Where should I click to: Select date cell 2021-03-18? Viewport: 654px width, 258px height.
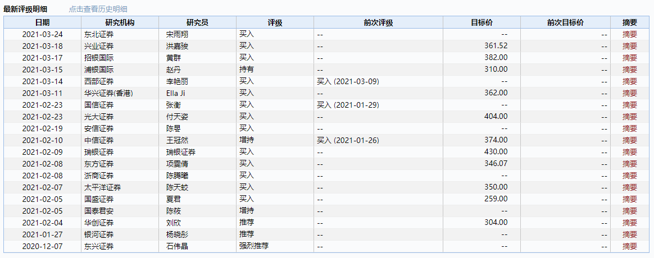(x=42, y=46)
